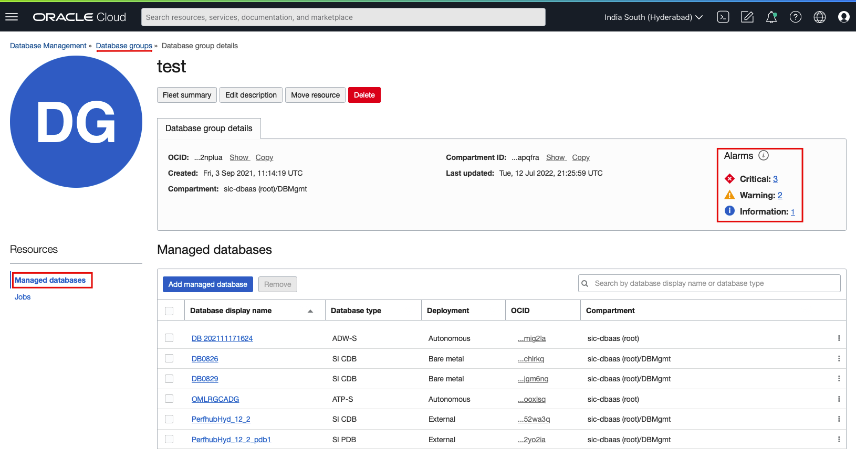Open actions menu for PerfhubHyd_12_2 row

[x=839, y=419]
